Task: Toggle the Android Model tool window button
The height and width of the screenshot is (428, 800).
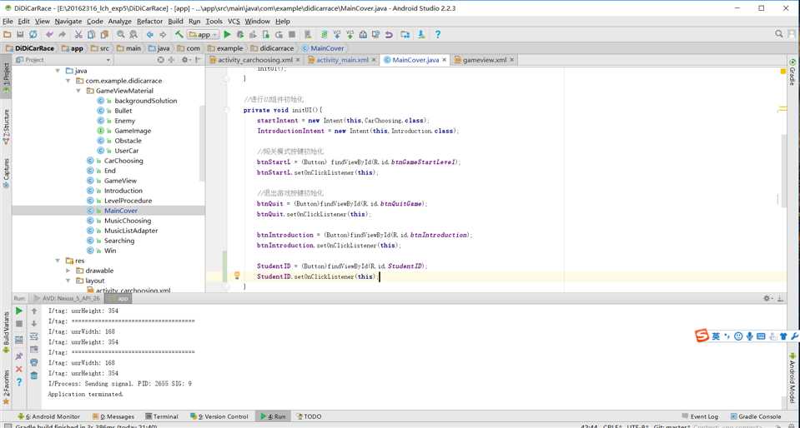Action: (x=792, y=377)
